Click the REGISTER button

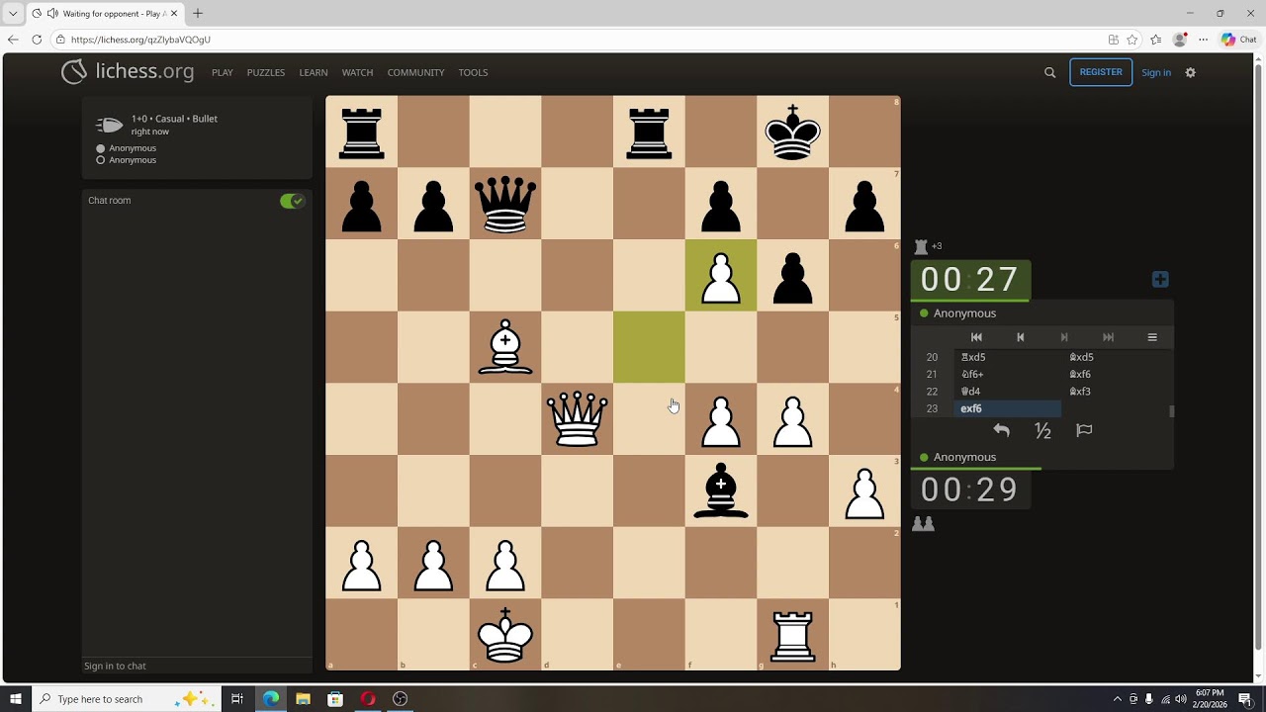coord(1101,72)
